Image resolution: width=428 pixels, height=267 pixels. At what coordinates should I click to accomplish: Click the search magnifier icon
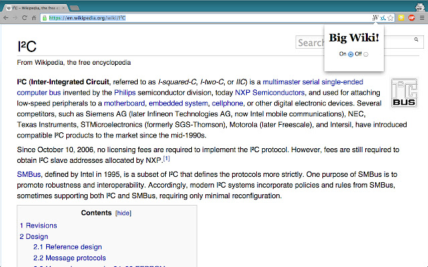pos(416,39)
